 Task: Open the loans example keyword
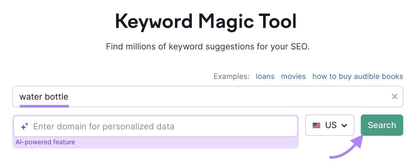[265, 77]
